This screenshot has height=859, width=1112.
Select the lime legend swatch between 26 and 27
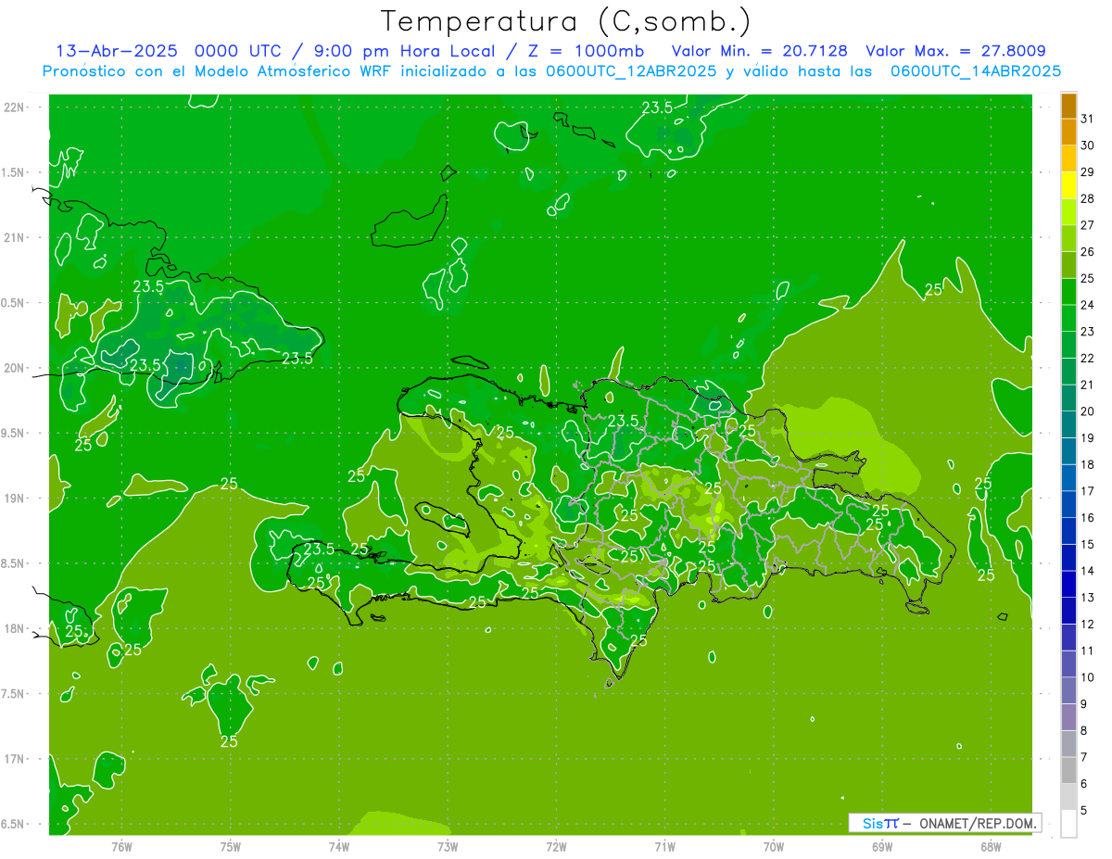click(1068, 238)
